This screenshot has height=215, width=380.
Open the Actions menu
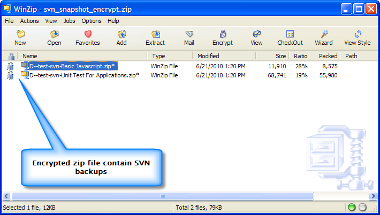(29, 21)
